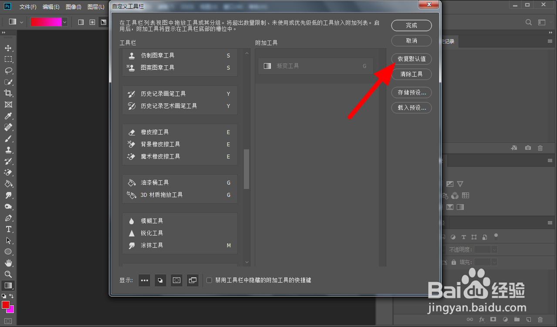The height and width of the screenshot is (327, 557).
Task: Click the Gradient tool in extras slot
Action: tap(8, 286)
